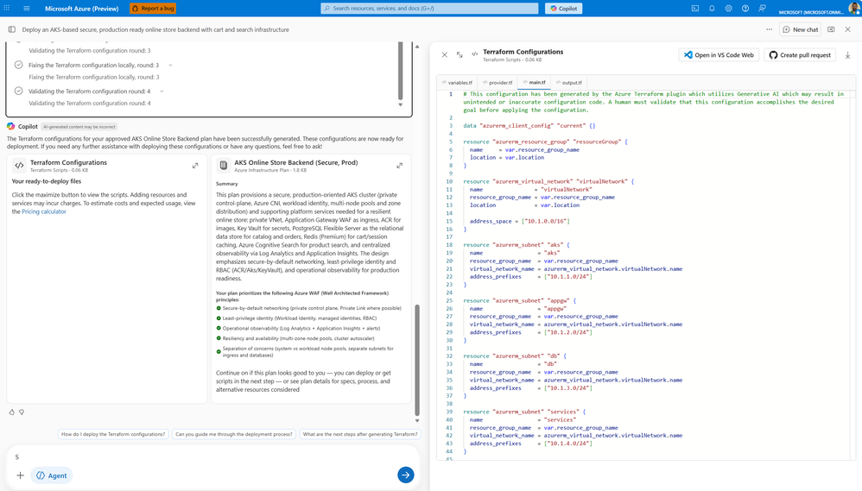
Task: Give thumbs down to Copilot response
Action: 22,412
